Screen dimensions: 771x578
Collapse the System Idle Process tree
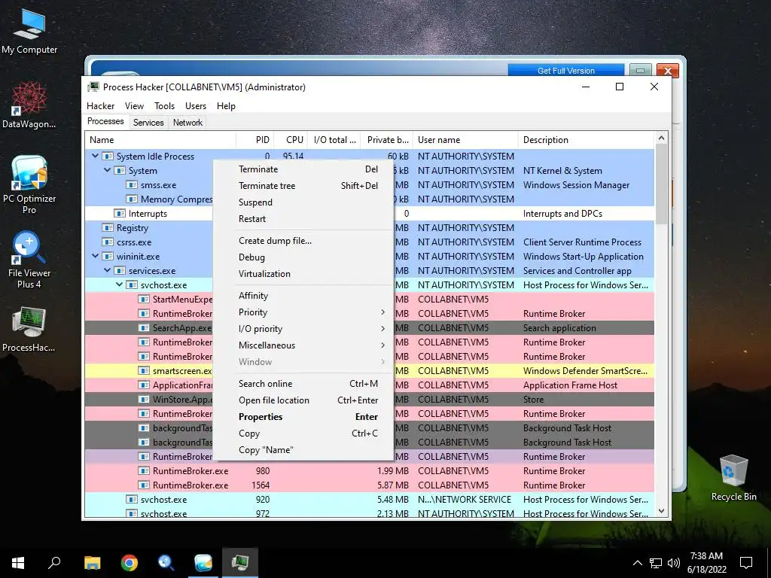(96, 157)
